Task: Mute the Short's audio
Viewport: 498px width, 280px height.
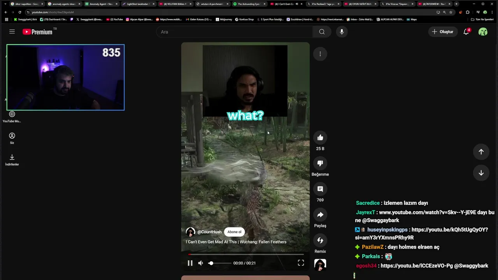Action: (x=200, y=263)
